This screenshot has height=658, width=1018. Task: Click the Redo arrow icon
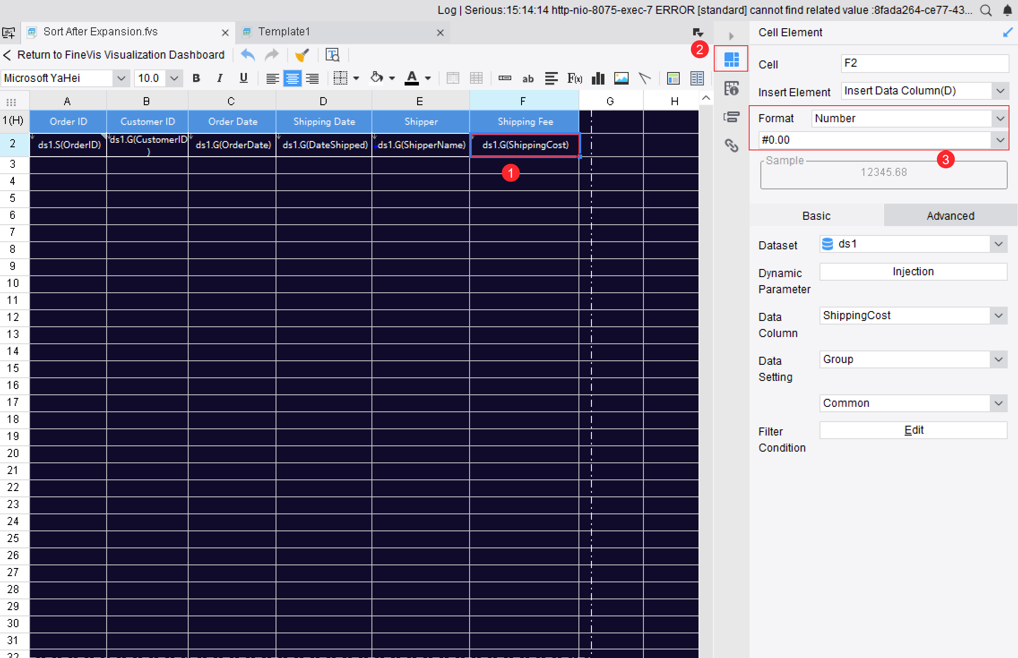click(x=272, y=55)
